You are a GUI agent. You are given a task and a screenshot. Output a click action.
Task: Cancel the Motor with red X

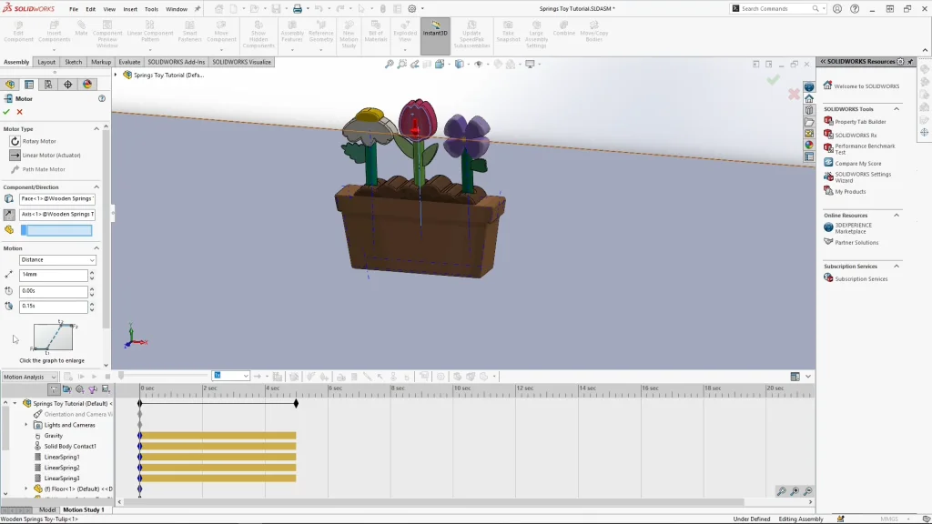point(19,112)
